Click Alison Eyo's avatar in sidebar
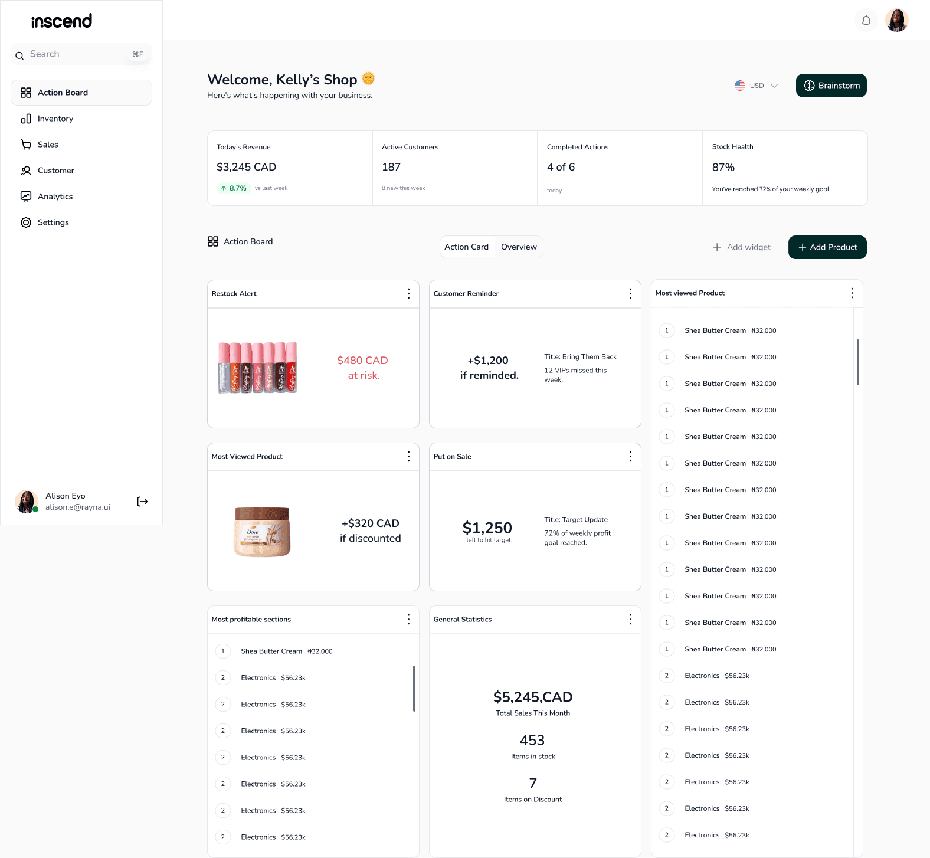 tap(27, 502)
